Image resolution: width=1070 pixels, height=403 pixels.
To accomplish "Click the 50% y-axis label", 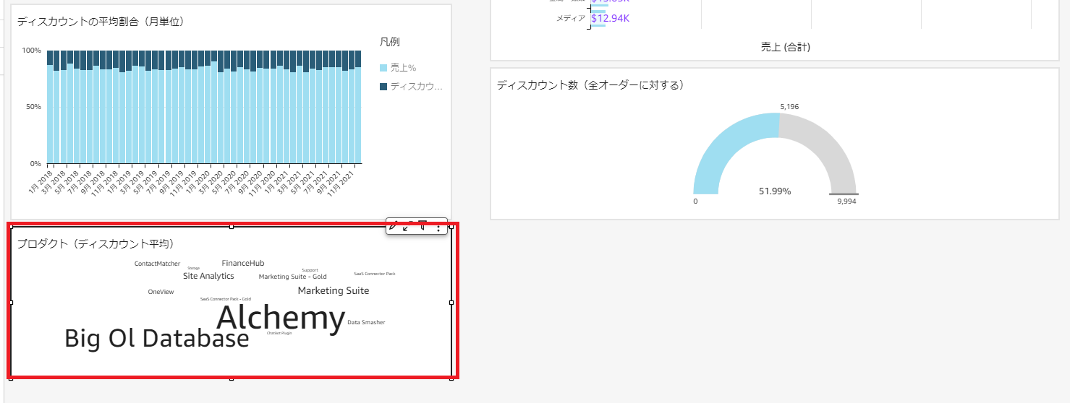I will pos(33,107).
